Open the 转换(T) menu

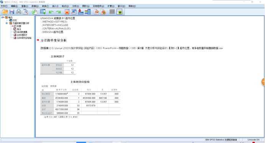tap(45, 6)
